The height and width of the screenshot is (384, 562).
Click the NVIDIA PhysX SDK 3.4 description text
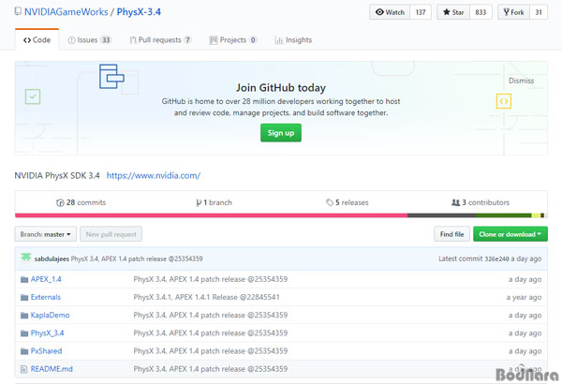pos(57,176)
